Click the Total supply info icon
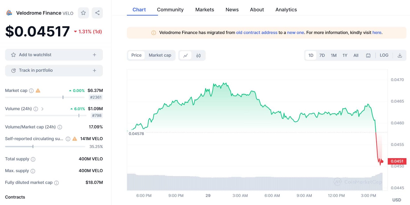This screenshot has width=410, height=205. pyautogui.click(x=33, y=159)
